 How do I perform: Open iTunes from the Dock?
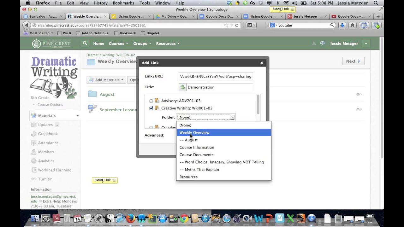(205, 218)
